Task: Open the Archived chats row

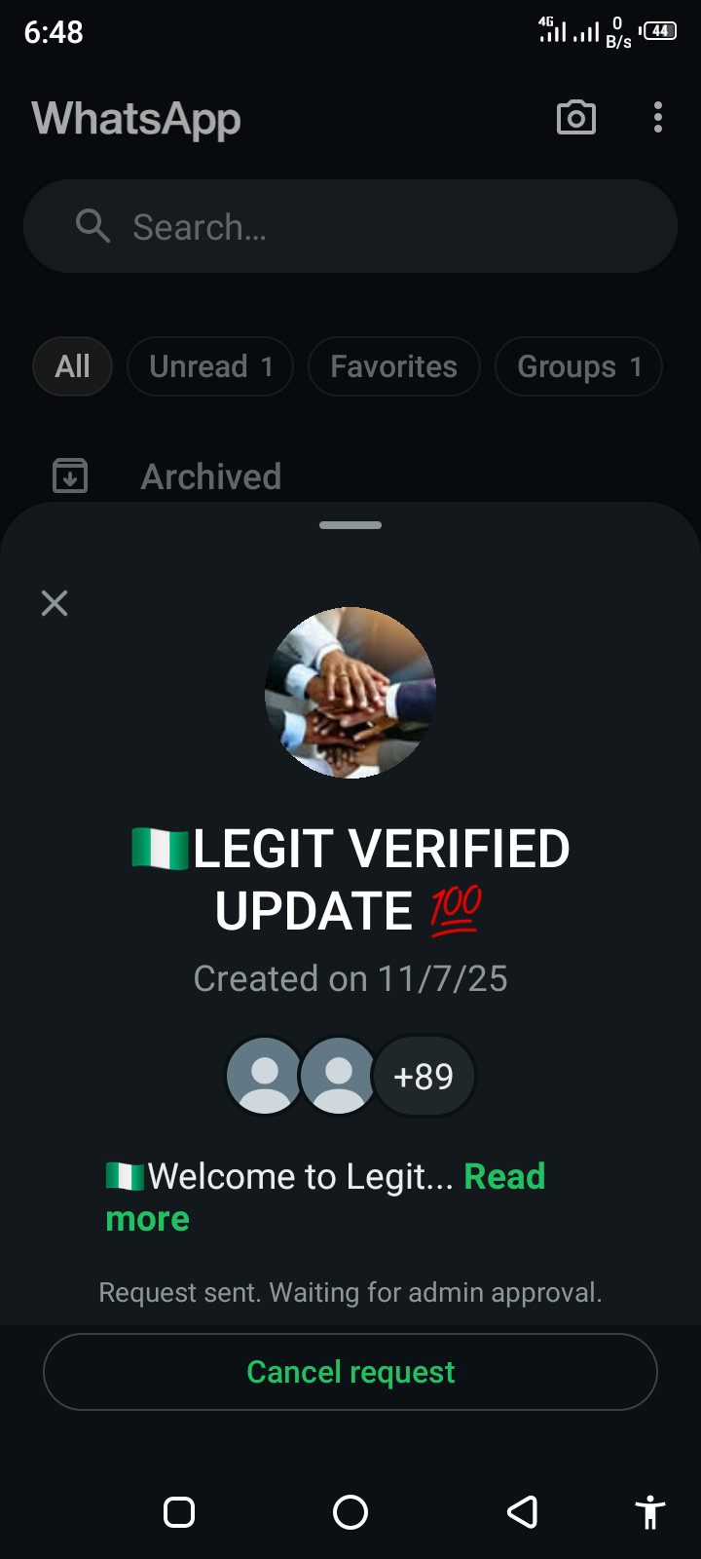Action: point(211,476)
